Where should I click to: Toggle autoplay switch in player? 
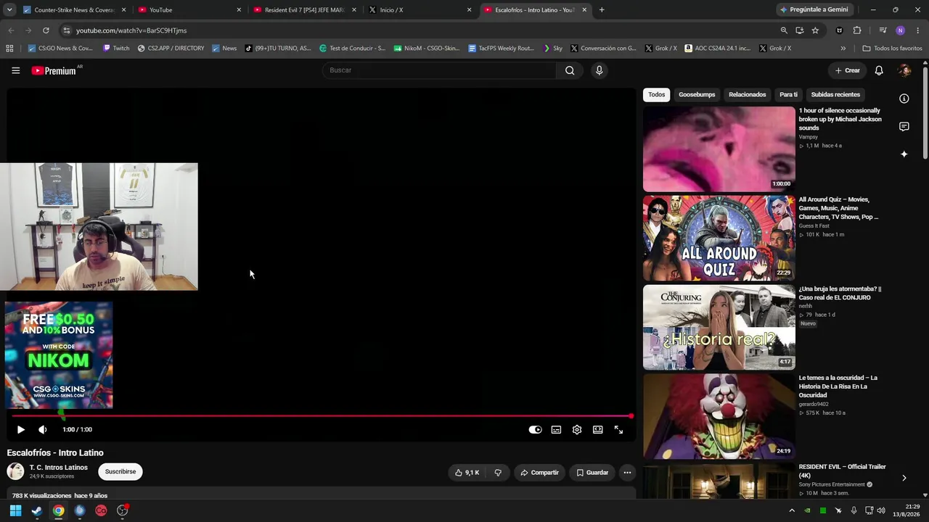pyautogui.click(x=535, y=430)
